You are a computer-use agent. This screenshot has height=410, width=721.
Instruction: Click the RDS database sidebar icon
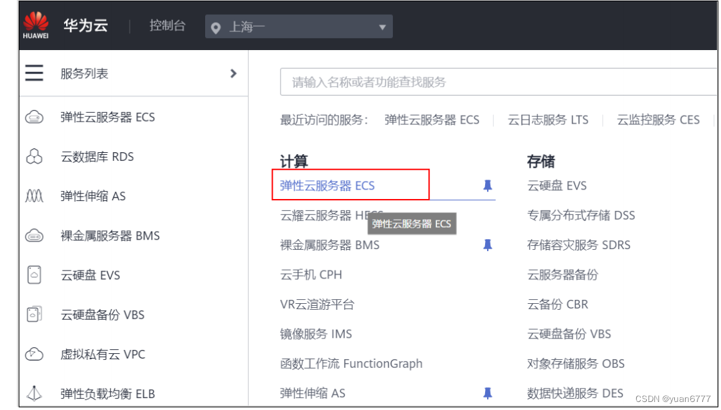point(35,157)
